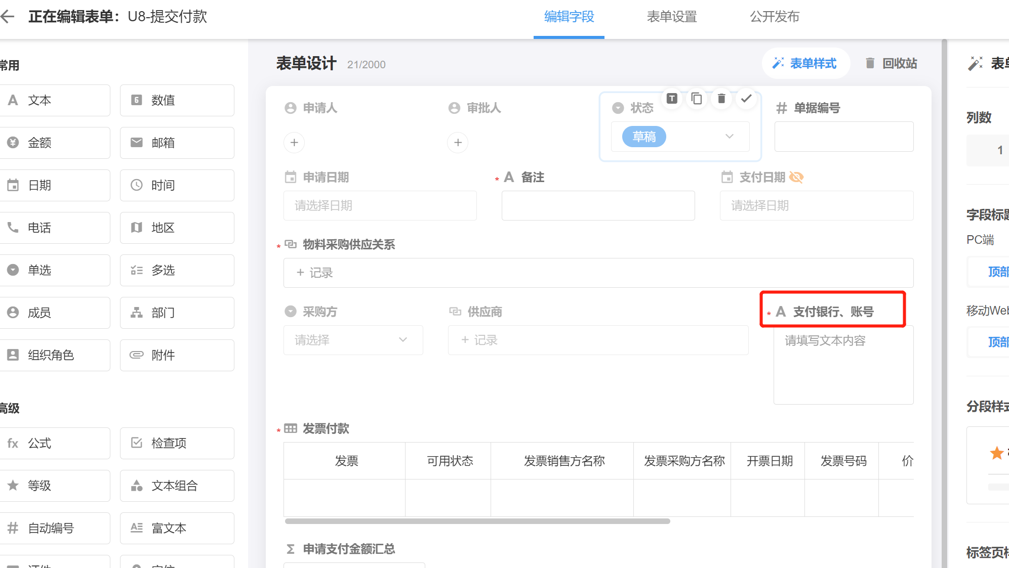Image resolution: width=1009 pixels, height=568 pixels.
Task: Add an 自动编号 auto-number field
Action: pyautogui.click(x=56, y=528)
